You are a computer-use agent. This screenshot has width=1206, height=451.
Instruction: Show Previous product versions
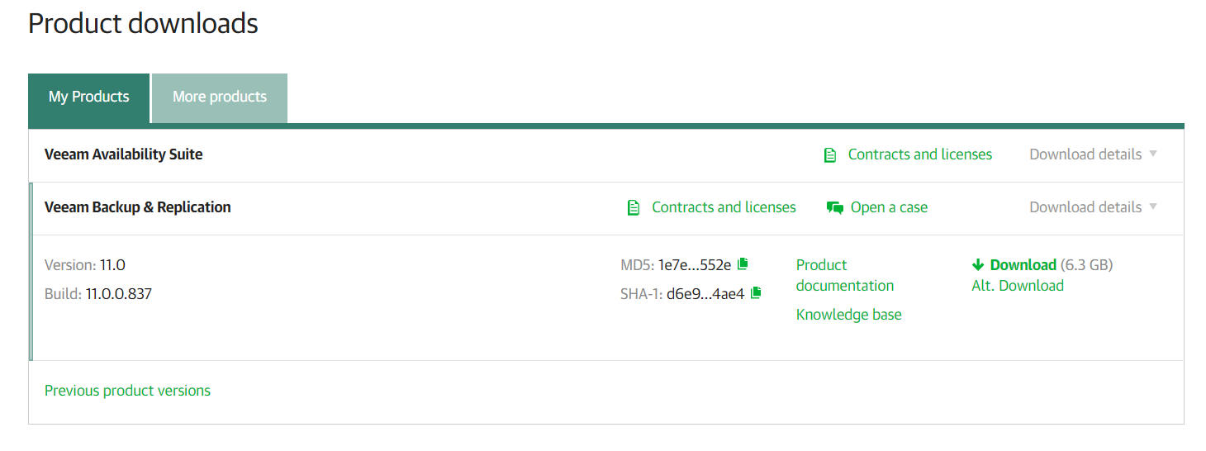coord(127,391)
